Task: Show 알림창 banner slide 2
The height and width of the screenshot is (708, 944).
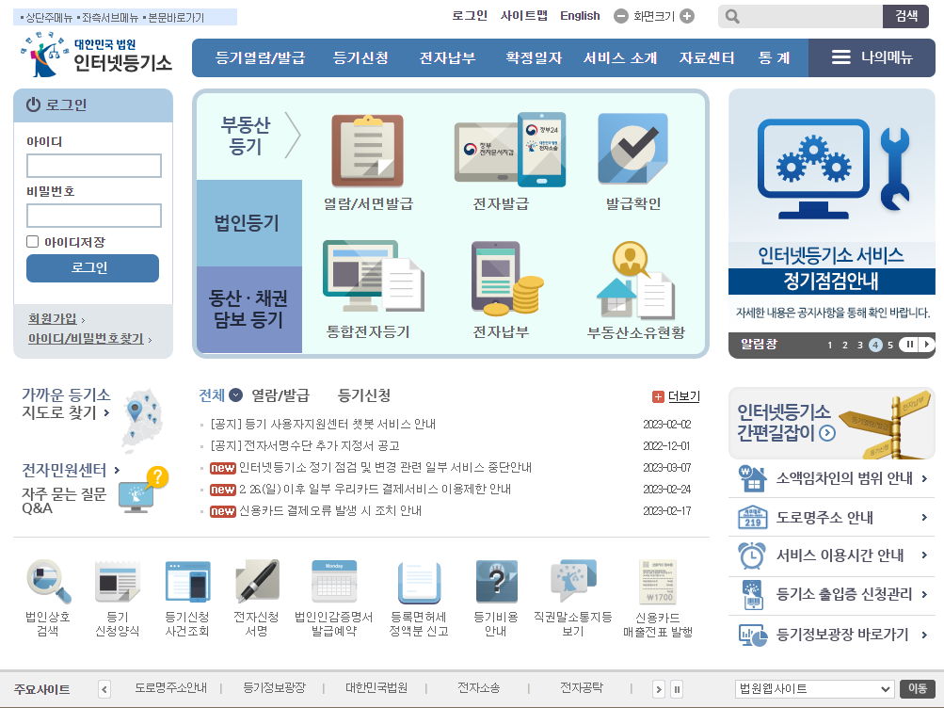Action: coord(844,345)
